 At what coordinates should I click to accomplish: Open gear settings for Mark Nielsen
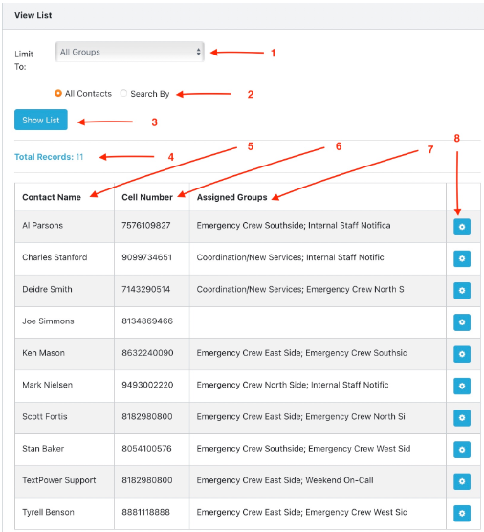pos(462,386)
